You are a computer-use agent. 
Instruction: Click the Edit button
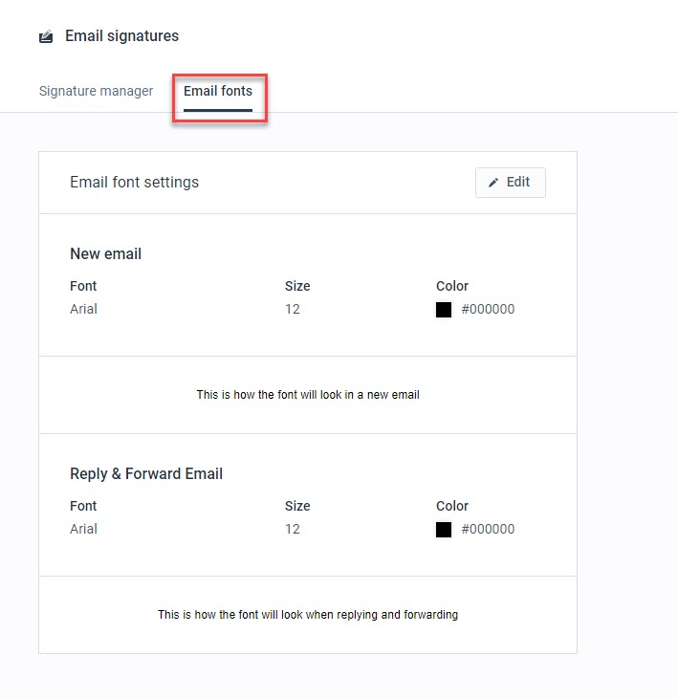pyautogui.click(x=511, y=183)
